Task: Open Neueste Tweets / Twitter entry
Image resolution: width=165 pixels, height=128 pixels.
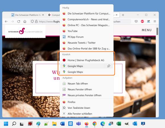Action: (x=86, y=43)
